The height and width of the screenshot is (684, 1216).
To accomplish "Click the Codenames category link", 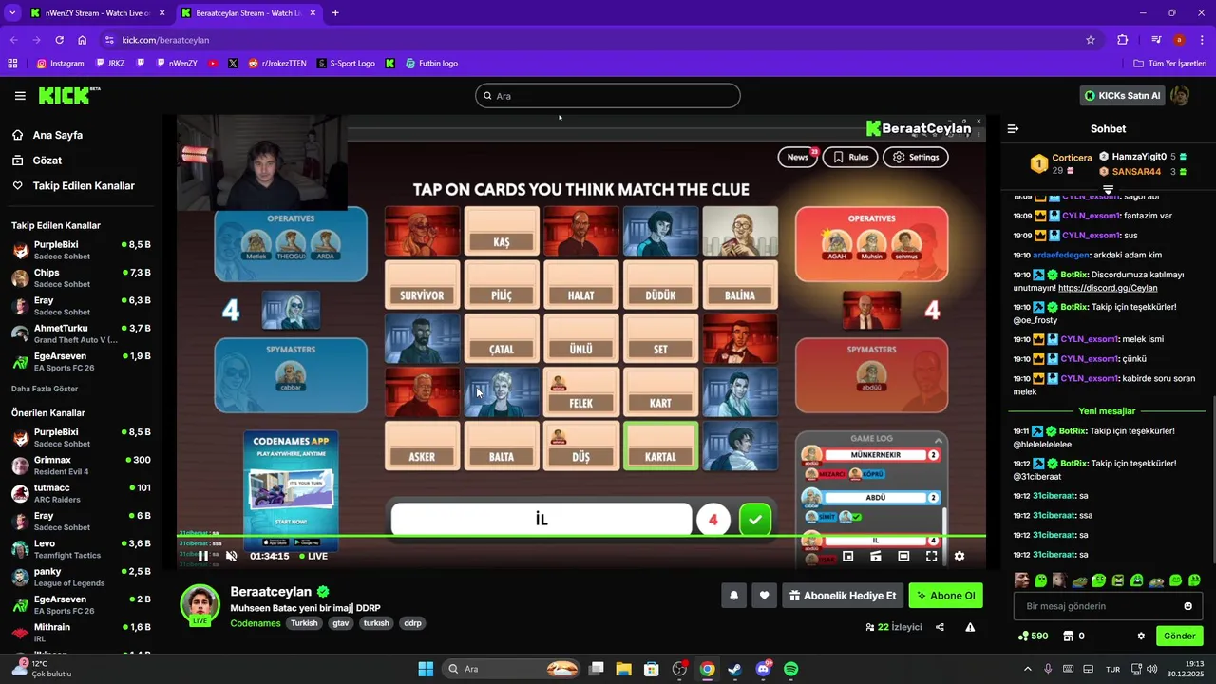I will point(256,623).
